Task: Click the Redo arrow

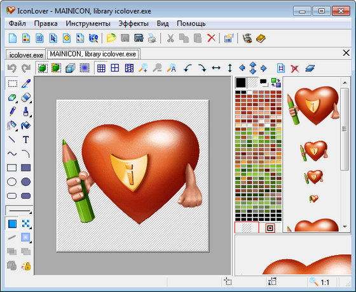Action: tap(26, 68)
